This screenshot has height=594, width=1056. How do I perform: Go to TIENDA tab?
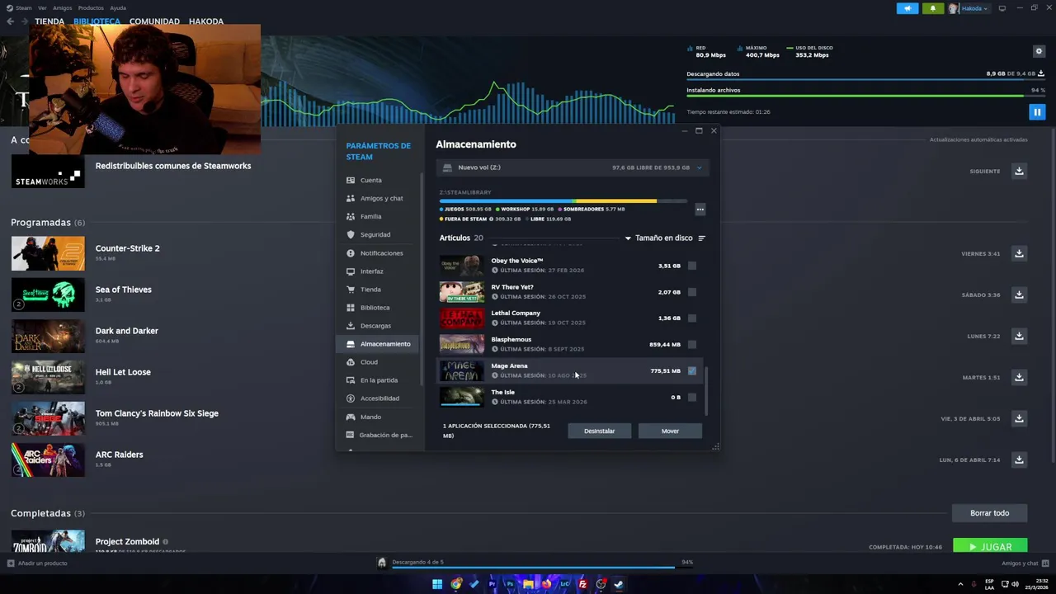tap(49, 21)
